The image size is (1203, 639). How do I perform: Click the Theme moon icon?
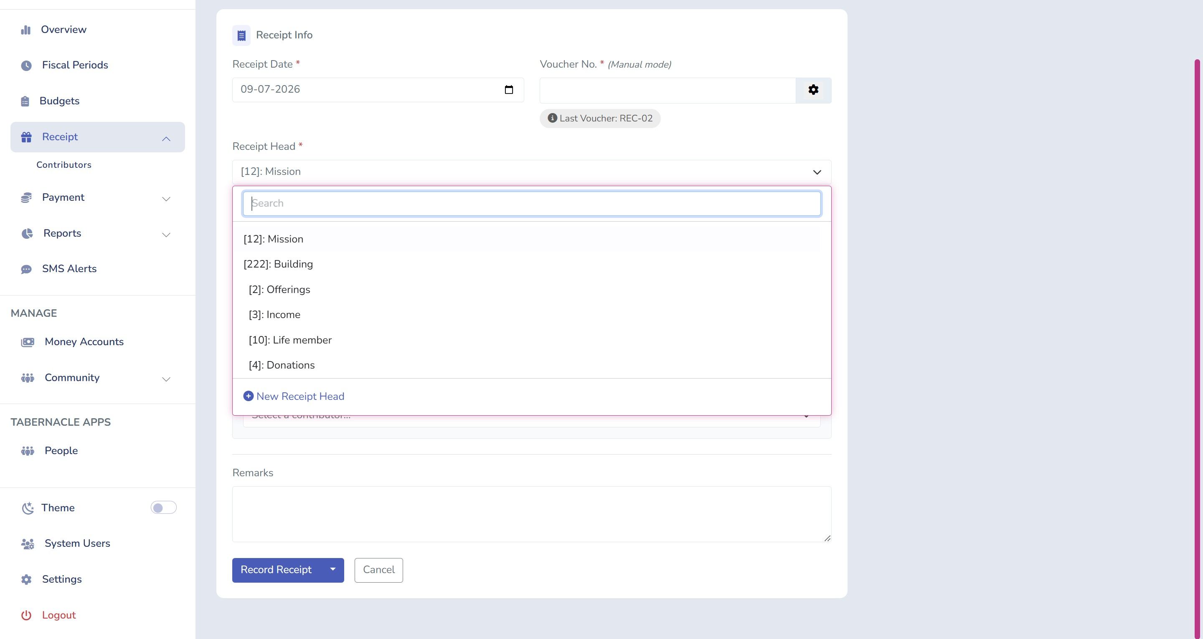click(x=28, y=508)
